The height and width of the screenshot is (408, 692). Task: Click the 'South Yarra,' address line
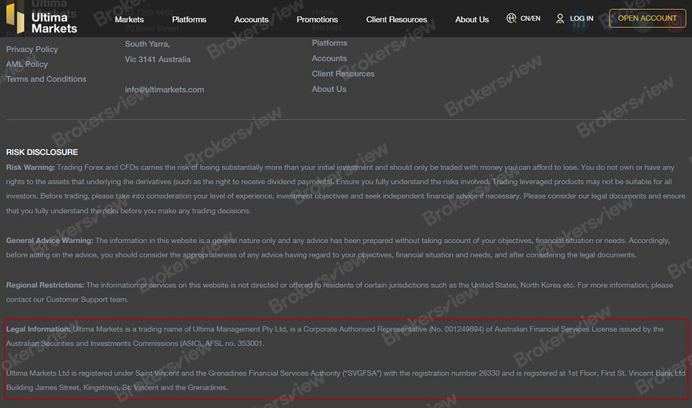pos(147,44)
